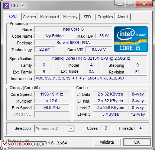
Task: Click the Cores value 2
Action: coord(106,128)
